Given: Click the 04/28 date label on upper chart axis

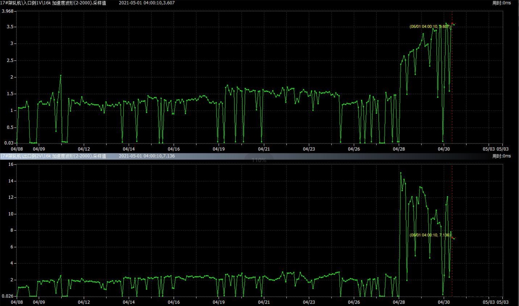Looking at the screenshot, I should point(399,149).
